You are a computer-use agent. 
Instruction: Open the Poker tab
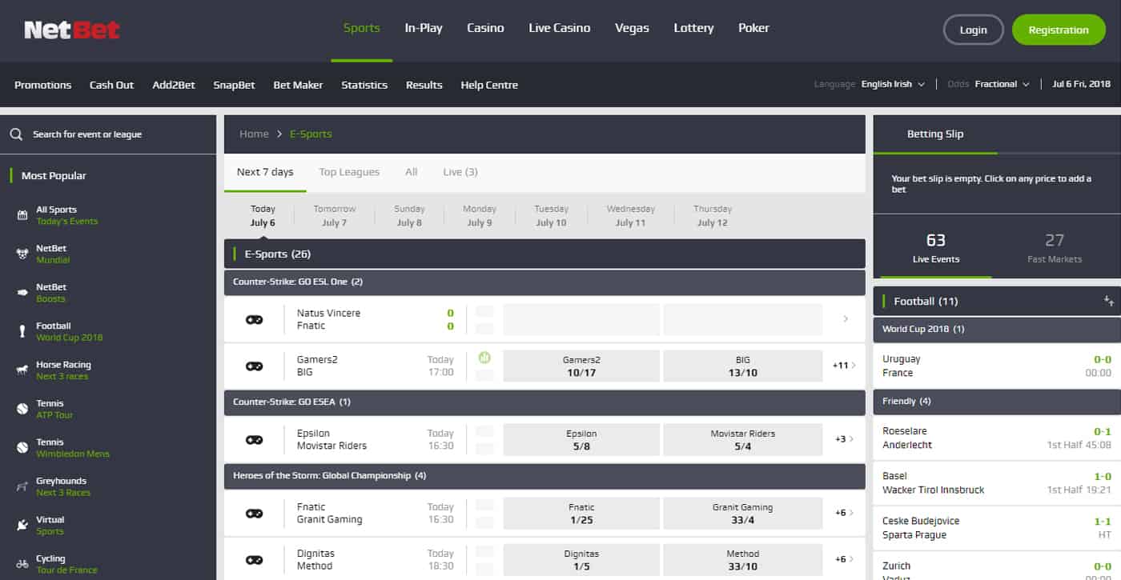(753, 29)
